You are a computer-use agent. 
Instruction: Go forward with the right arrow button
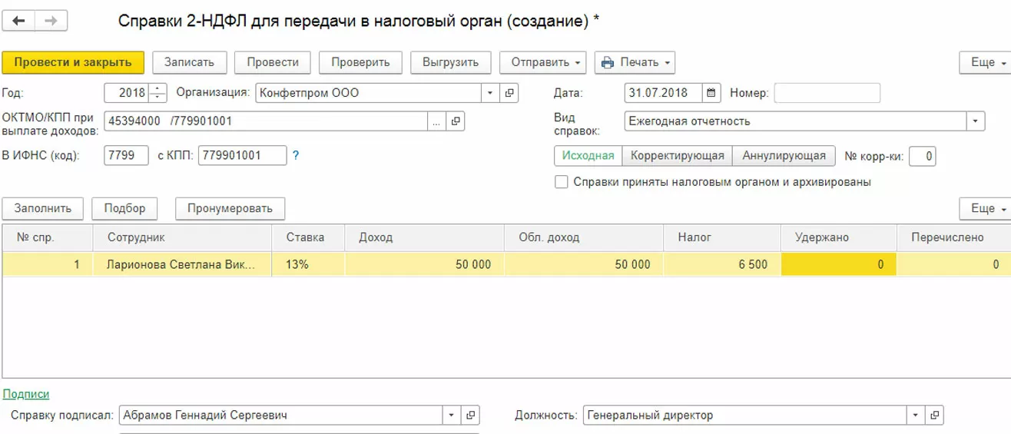51,21
